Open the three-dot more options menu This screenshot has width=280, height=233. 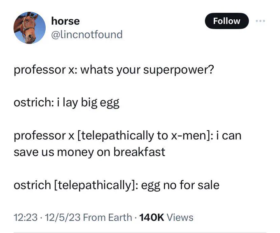260,21
